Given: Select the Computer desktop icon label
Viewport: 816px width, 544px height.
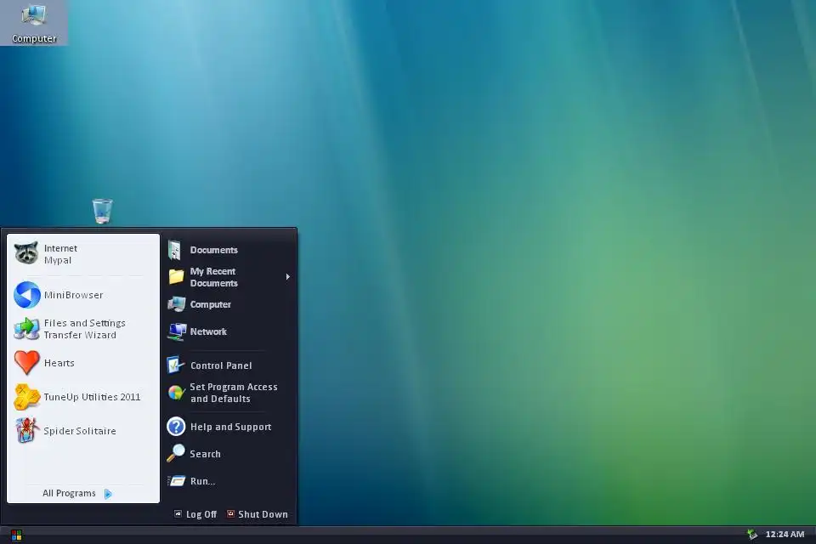Looking at the screenshot, I should point(34,38).
